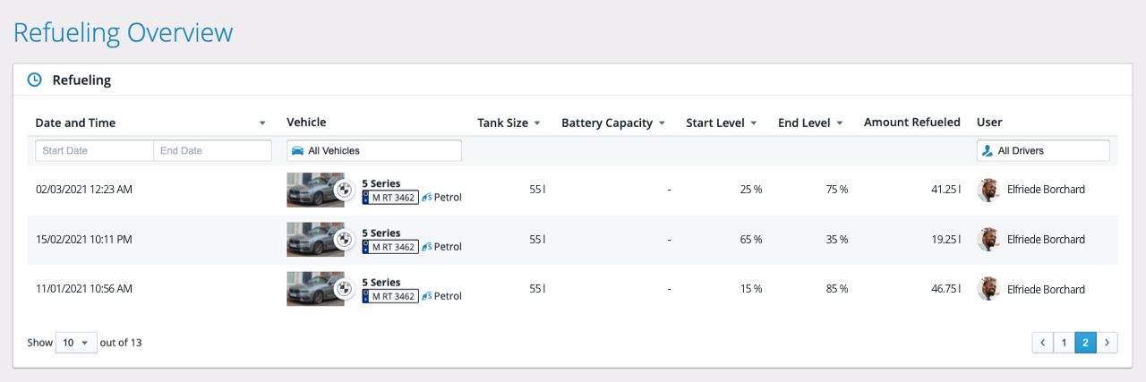
Task: Click the clock icon beside Refueling heading
Action: (35, 80)
